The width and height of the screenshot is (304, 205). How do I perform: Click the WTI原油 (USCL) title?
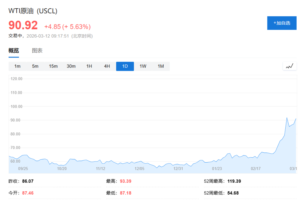(33, 11)
